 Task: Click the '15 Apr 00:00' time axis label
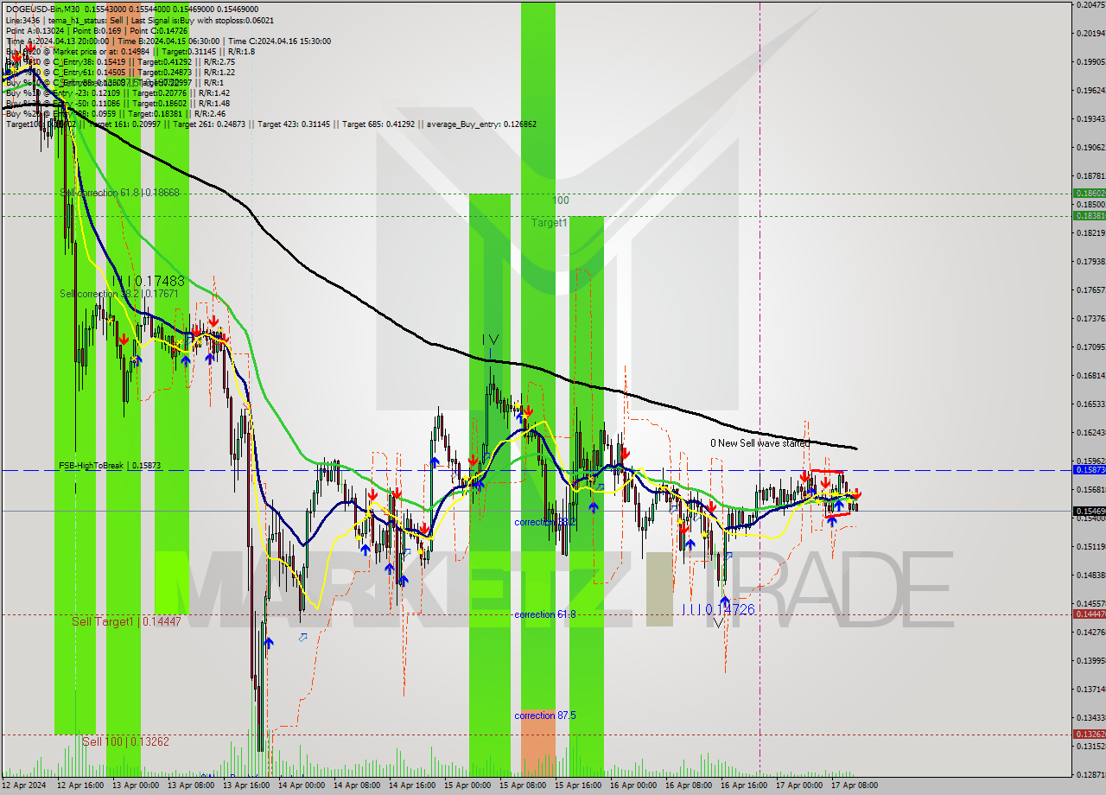coord(467,785)
